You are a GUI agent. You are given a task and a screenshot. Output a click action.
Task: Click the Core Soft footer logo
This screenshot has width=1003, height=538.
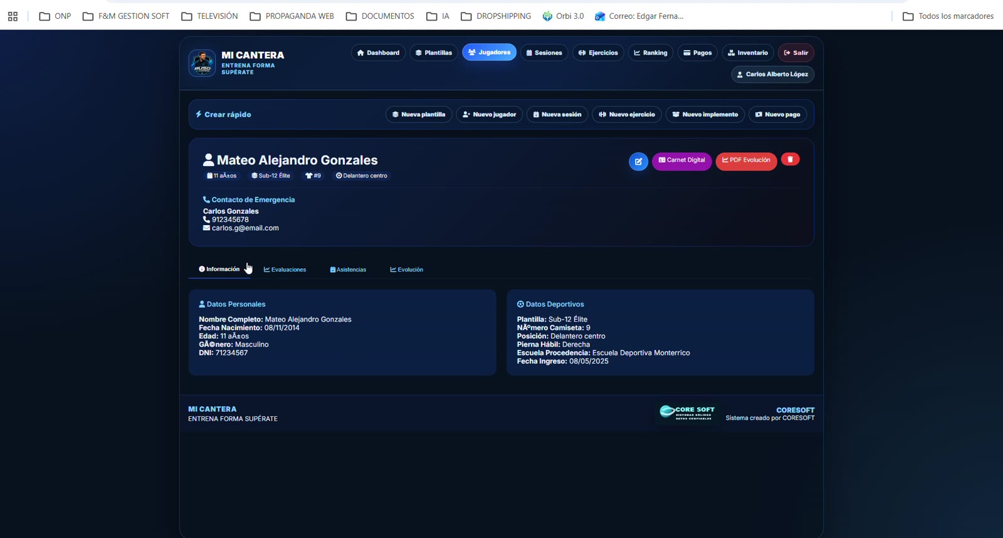click(x=687, y=413)
